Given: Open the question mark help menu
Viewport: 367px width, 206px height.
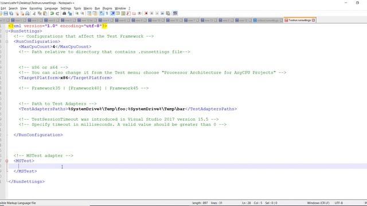Looking at the screenshot, I should pyautogui.click(x=129, y=9).
